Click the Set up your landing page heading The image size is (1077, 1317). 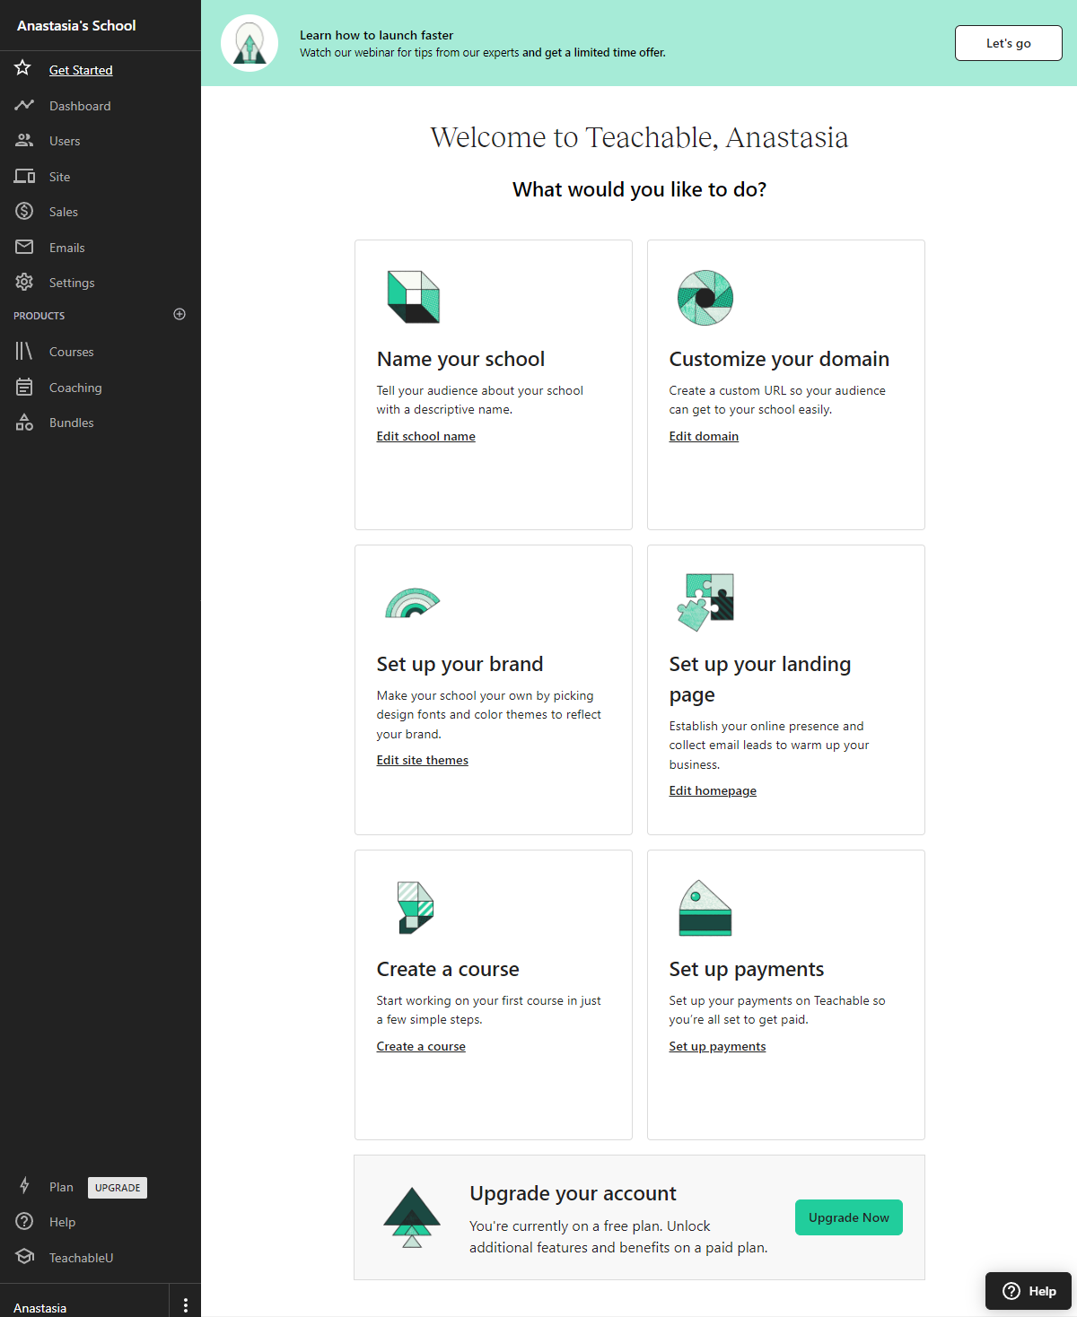click(x=759, y=679)
